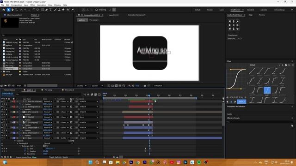The height and width of the screenshot is (166, 296).
Task: Collapse the Contents group twirl
Action: pos(15,141)
